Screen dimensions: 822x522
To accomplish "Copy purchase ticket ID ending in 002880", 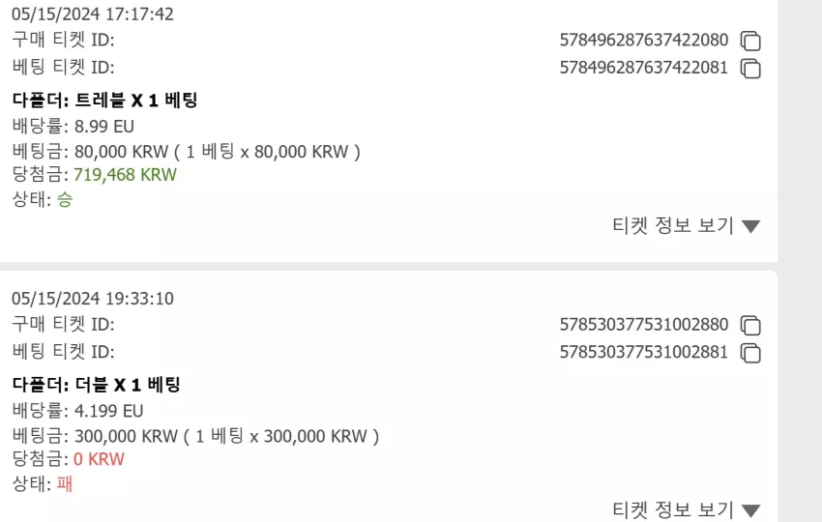I will click(x=750, y=326).
